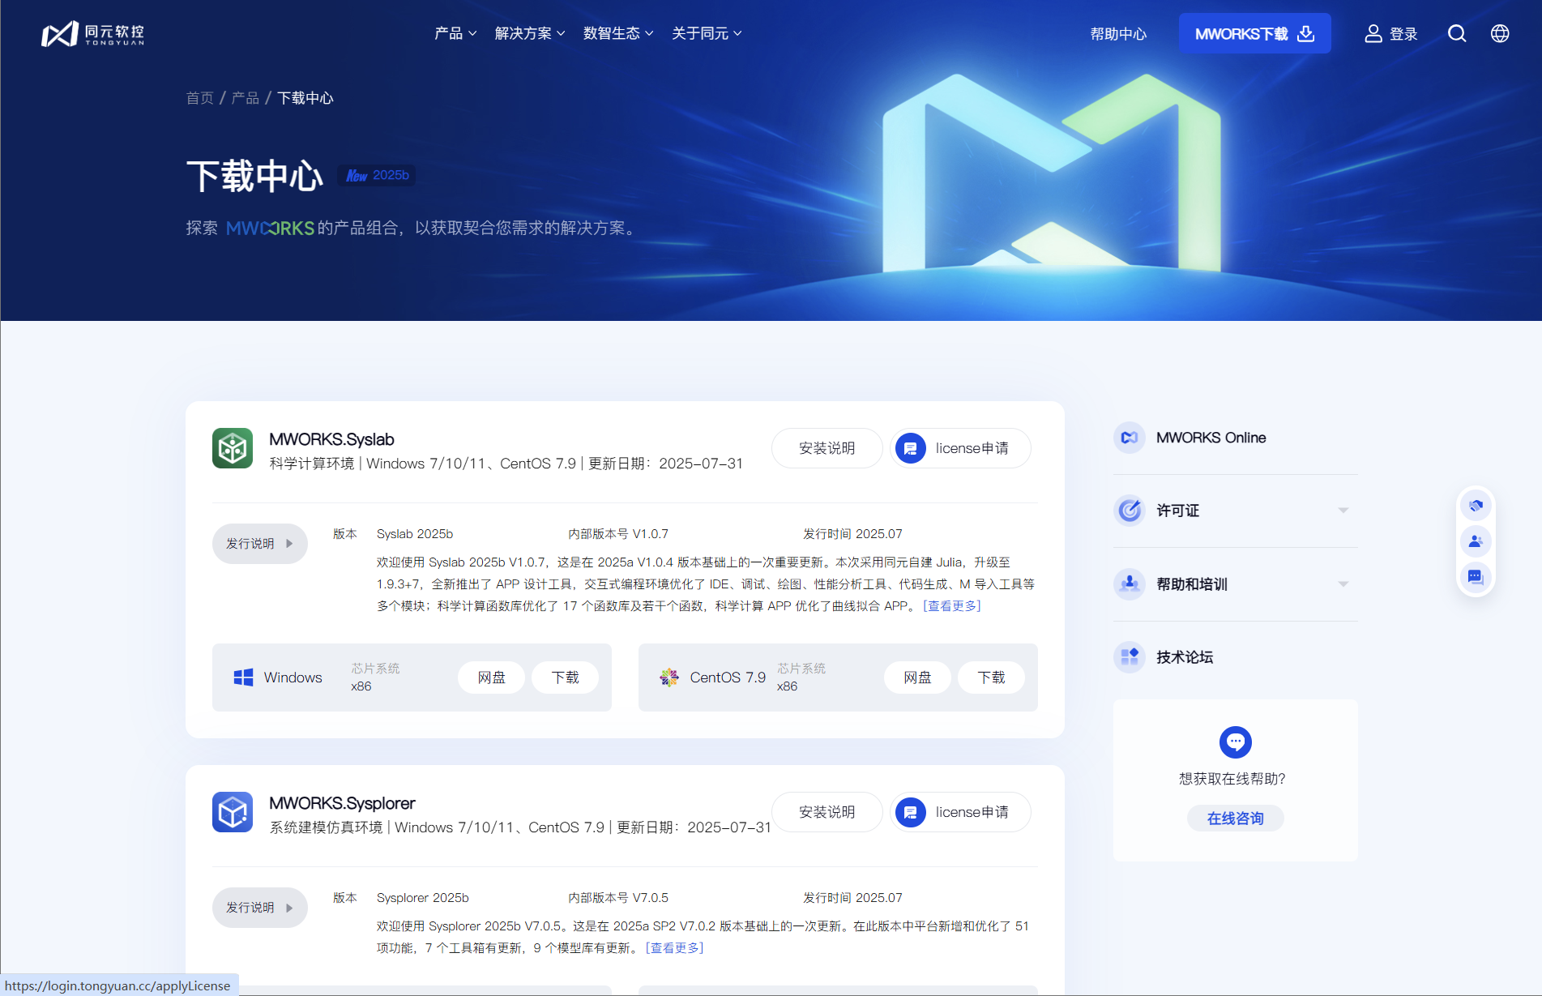
Task: Open the search magnifier icon
Action: [x=1457, y=33]
